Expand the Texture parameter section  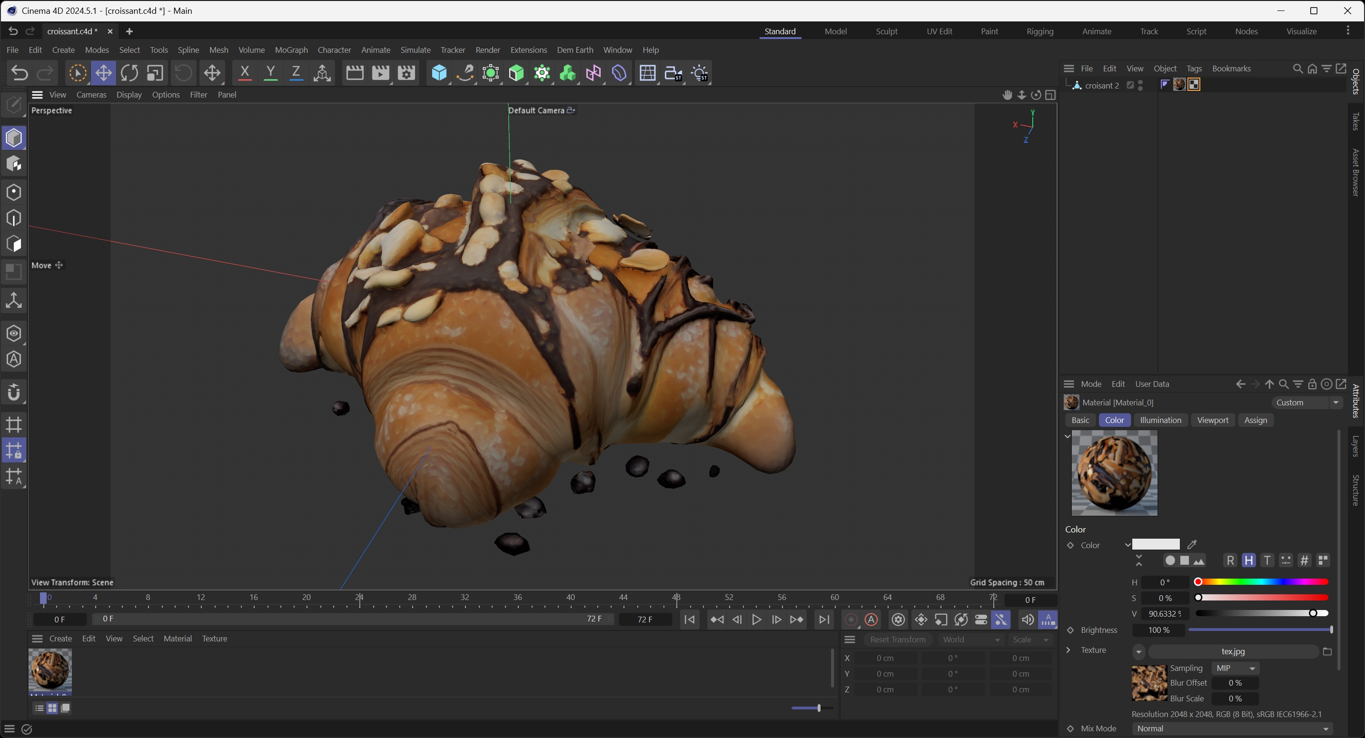pos(1068,650)
